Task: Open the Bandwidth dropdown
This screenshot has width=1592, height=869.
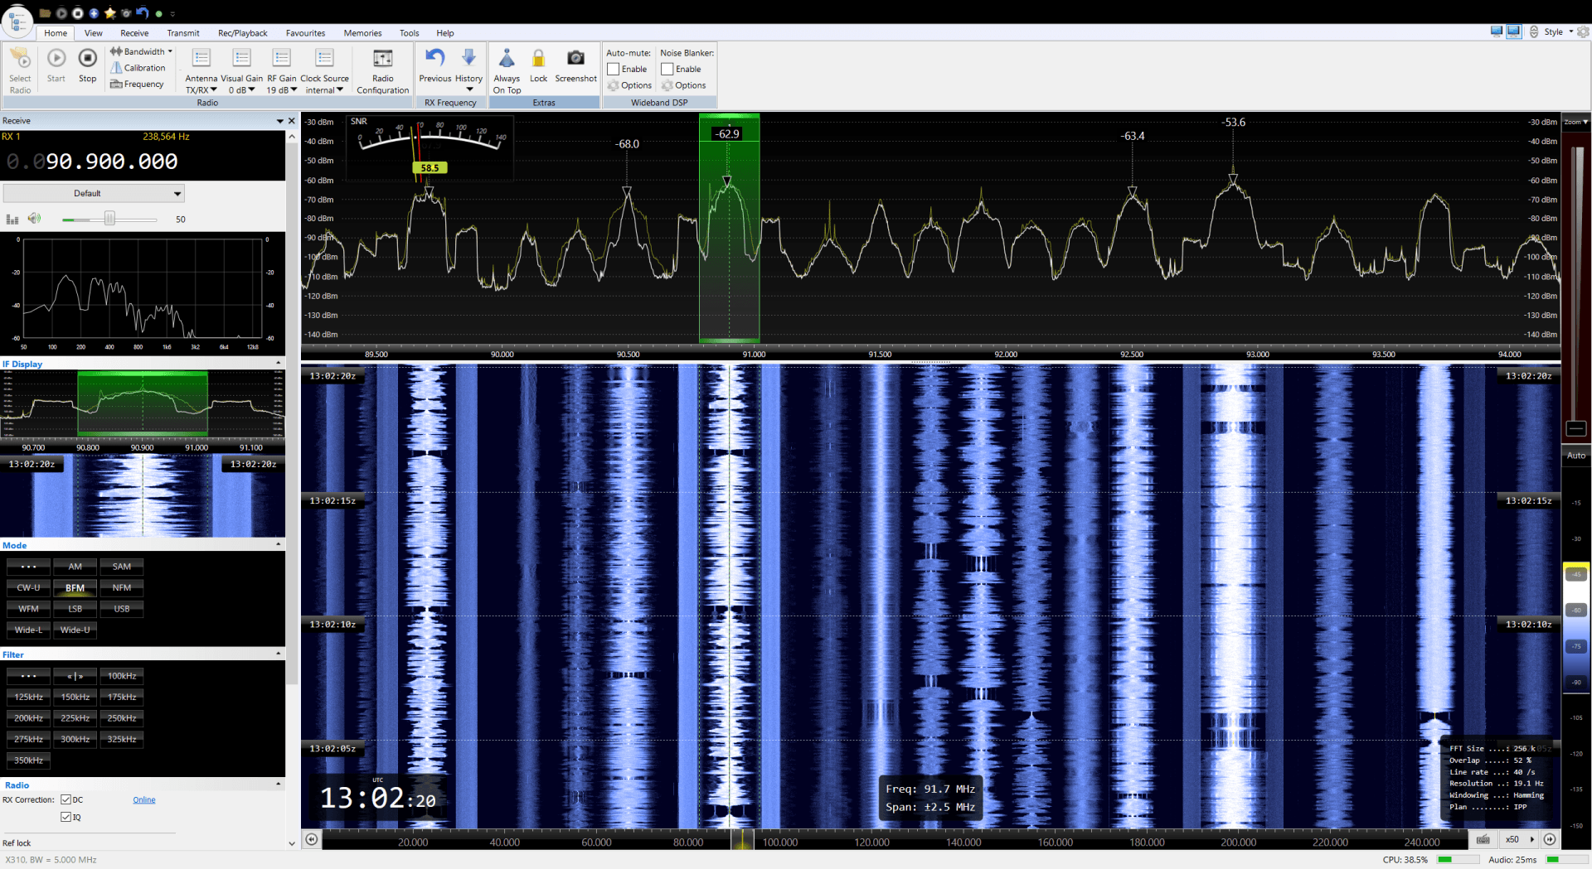Action: [x=142, y=51]
